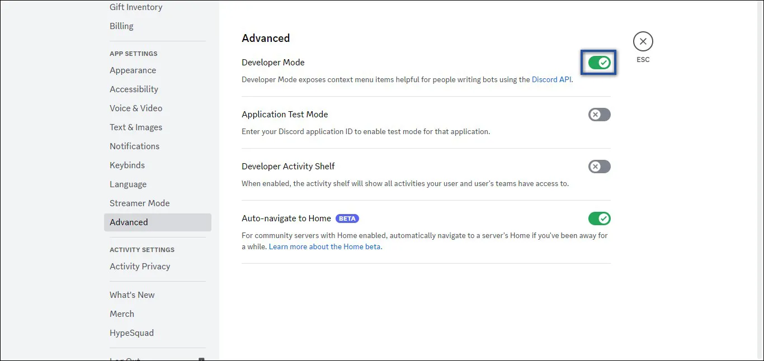The width and height of the screenshot is (764, 361).
Task: Disable Developer Mode
Action: pos(598,63)
